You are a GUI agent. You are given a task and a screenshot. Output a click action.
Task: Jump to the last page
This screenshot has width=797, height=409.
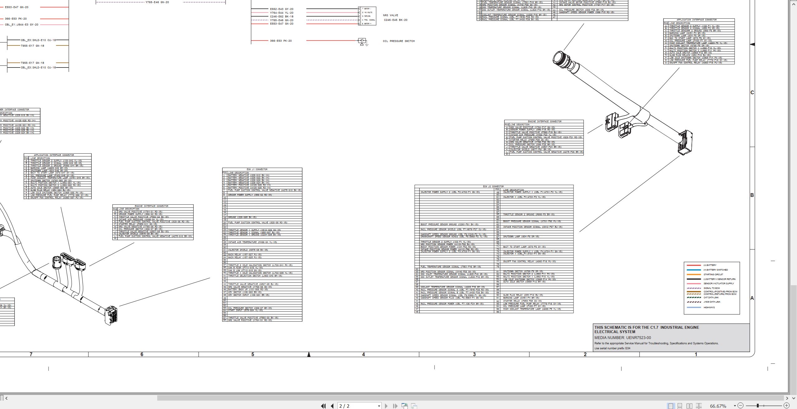(395, 406)
